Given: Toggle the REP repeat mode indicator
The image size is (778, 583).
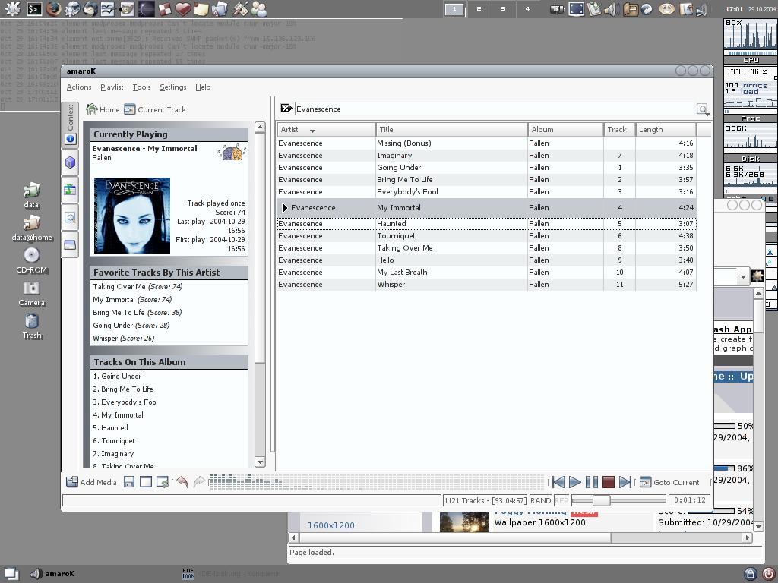Looking at the screenshot, I should coord(561,501).
